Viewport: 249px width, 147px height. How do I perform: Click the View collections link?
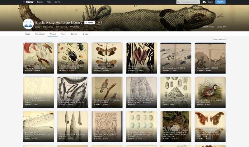(219, 39)
